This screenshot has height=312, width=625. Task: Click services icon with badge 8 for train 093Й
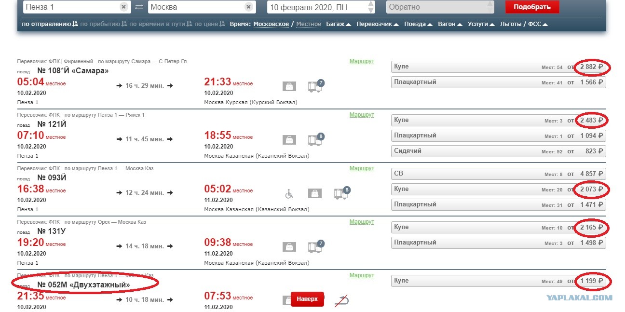pos(342,193)
